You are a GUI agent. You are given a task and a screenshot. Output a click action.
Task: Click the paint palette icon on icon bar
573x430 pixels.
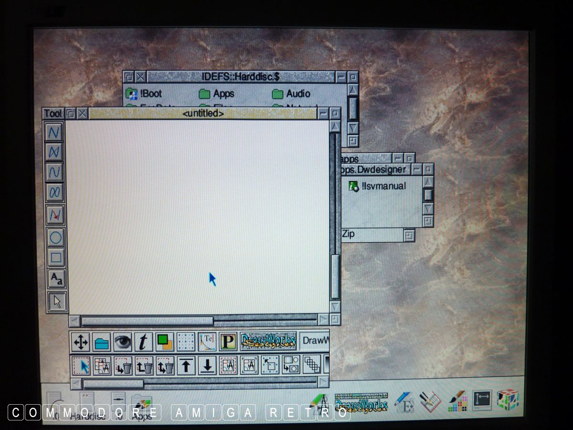tap(456, 402)
